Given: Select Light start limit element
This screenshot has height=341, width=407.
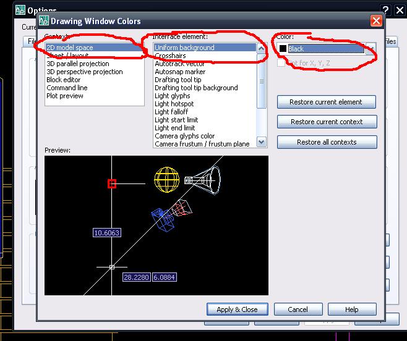Looking at the screenshot, I should pos(205,120).
